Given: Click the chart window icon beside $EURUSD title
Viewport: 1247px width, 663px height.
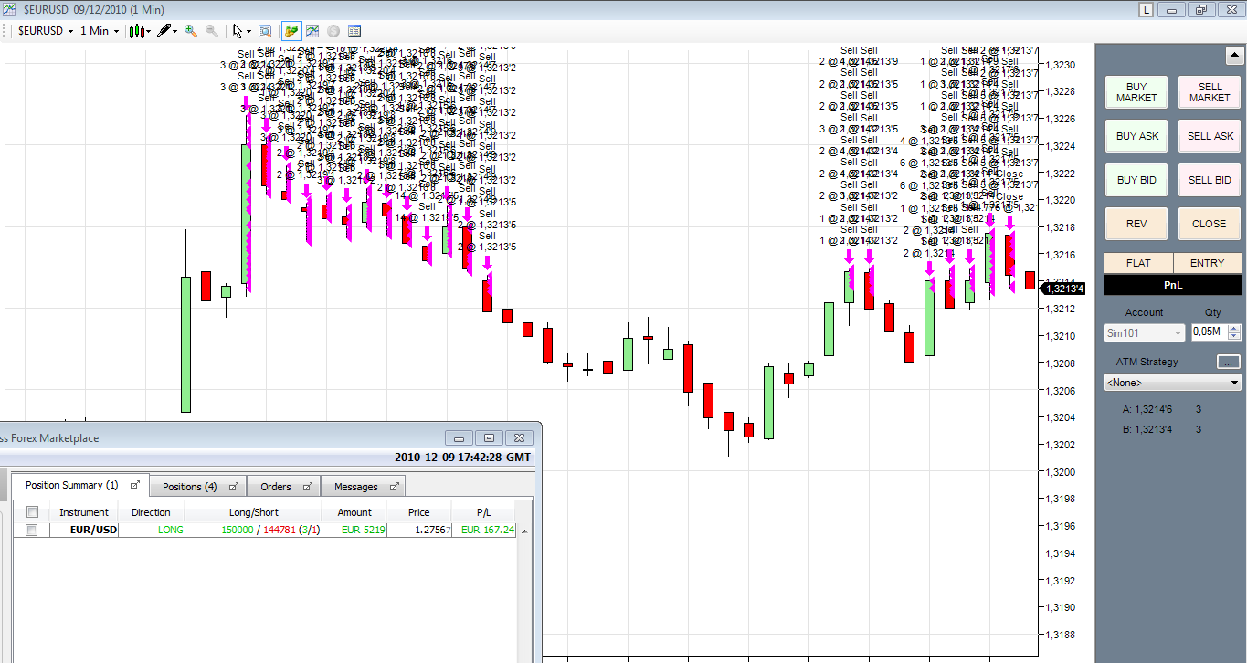Looking at the screenshot, I should click(10, 8).
